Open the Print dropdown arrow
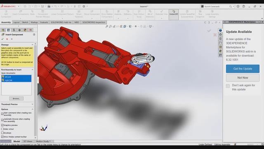 [52, 6]
